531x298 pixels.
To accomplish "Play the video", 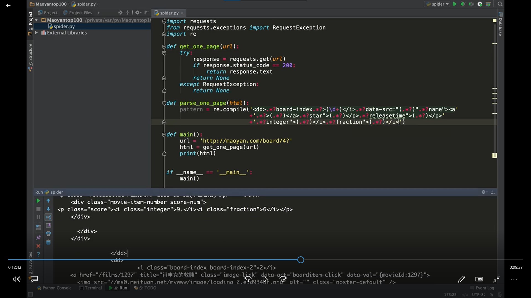I will click(265, 279).
